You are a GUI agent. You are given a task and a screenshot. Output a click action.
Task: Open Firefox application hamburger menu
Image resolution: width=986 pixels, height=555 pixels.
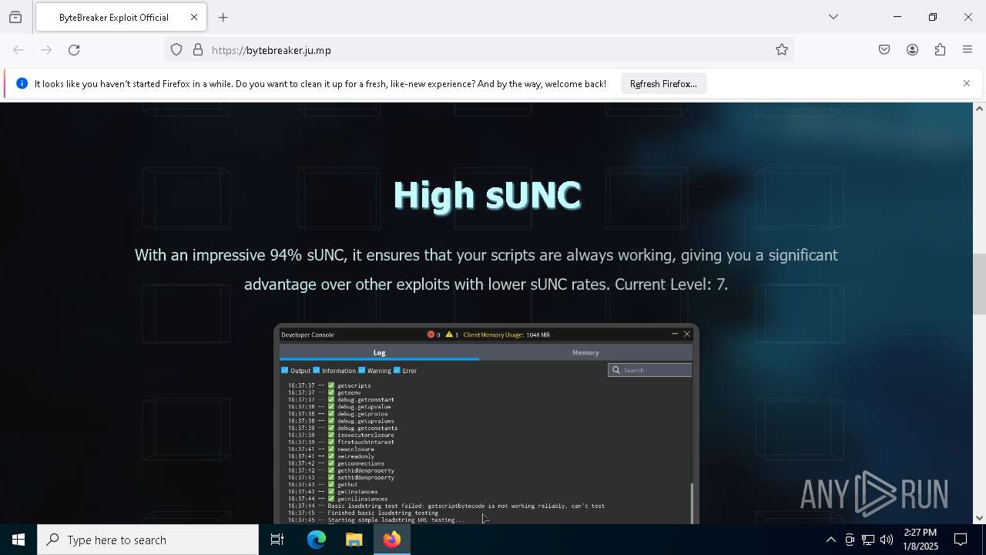pos(968,50)
